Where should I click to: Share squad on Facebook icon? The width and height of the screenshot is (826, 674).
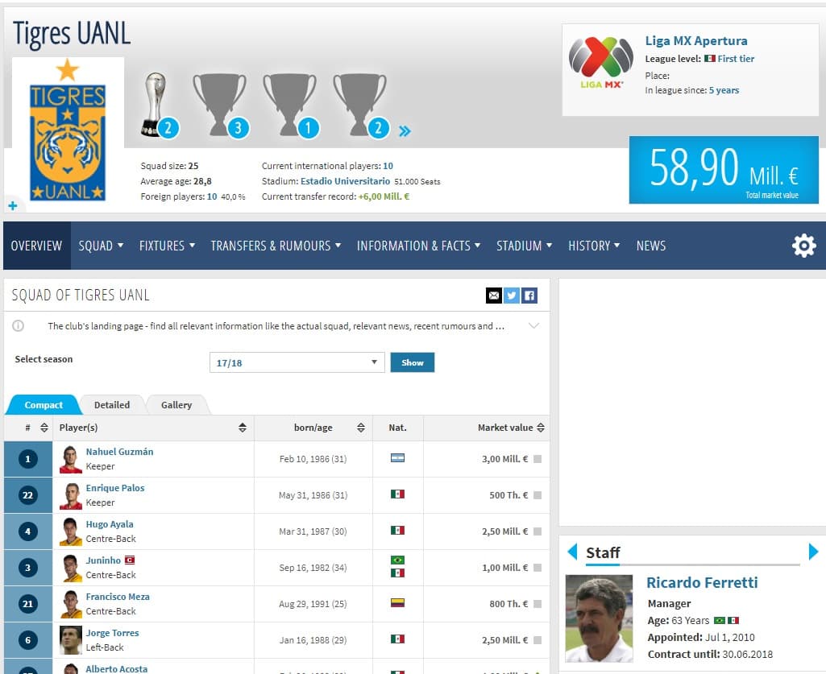click(x=529, y=296)
